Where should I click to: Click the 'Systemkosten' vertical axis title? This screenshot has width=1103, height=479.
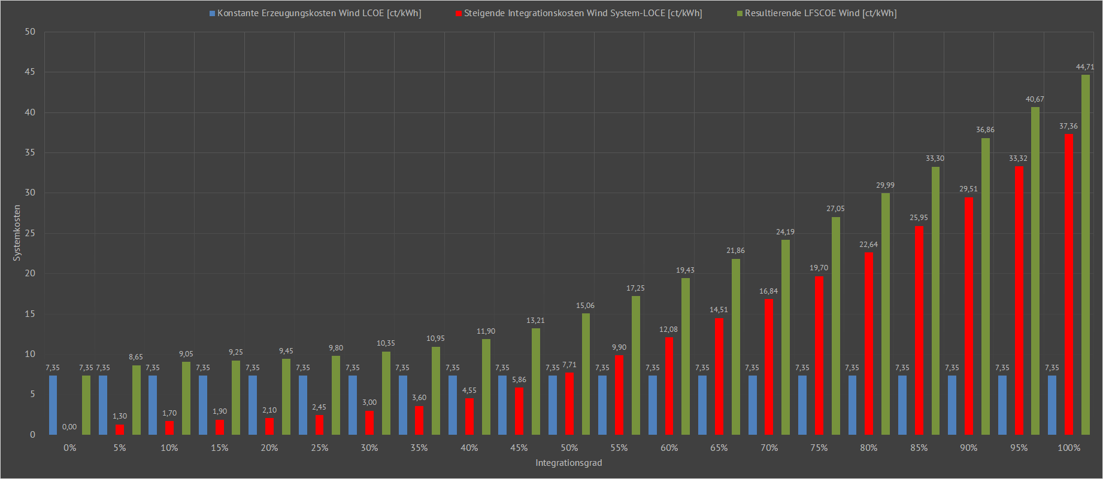pyautogui.click(x=17, y=233)
